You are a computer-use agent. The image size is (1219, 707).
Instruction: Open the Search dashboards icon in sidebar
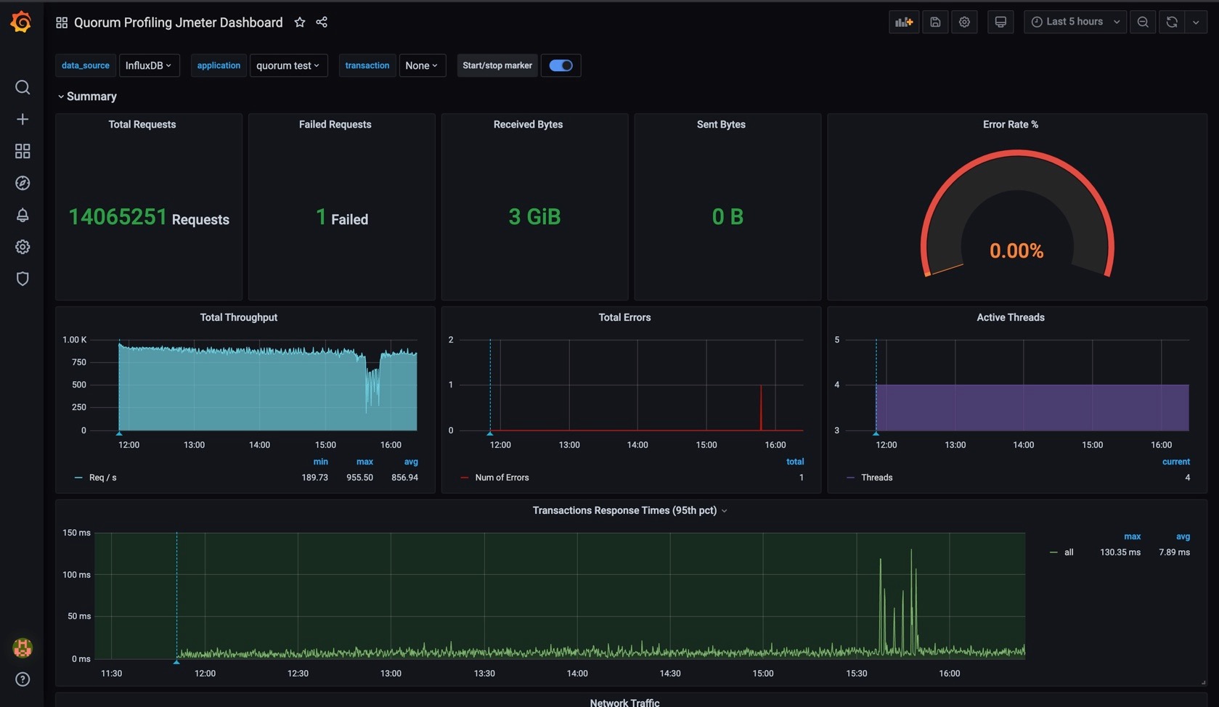(x=23, y=88)
